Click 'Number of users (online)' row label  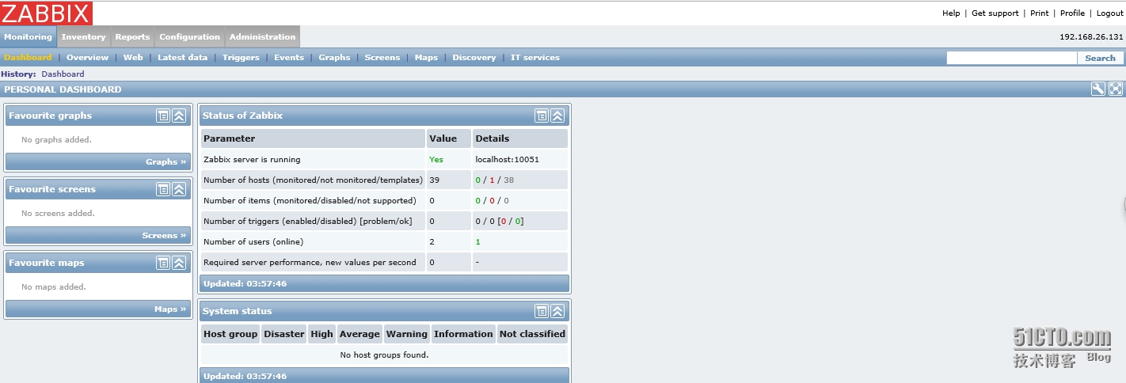253,242
